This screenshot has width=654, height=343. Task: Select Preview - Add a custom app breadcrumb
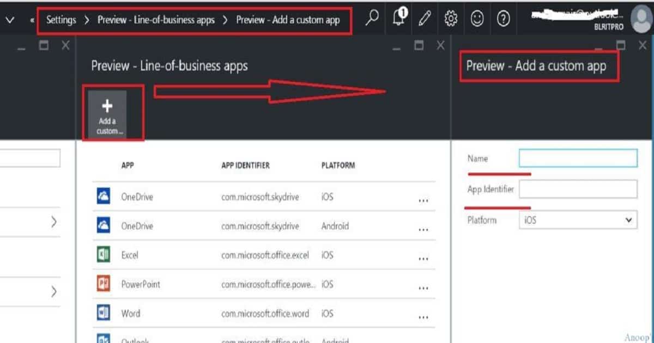click(288, 20)
